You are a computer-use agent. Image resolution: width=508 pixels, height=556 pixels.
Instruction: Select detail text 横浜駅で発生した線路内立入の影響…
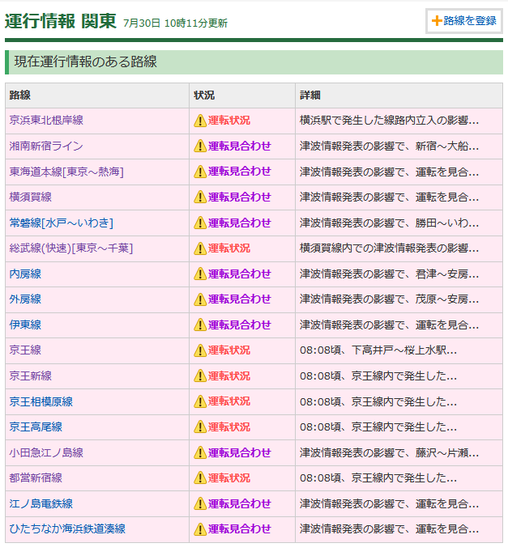pyautogui.click(x=389, y=121)
